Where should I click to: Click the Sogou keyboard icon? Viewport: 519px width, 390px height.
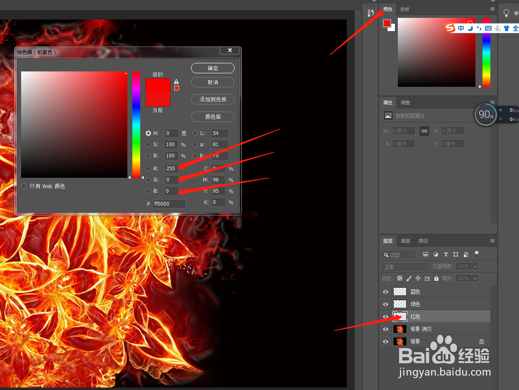[488, 28]
